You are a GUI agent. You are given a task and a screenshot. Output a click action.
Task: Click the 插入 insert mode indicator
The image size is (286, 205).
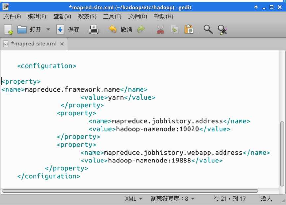266,199
